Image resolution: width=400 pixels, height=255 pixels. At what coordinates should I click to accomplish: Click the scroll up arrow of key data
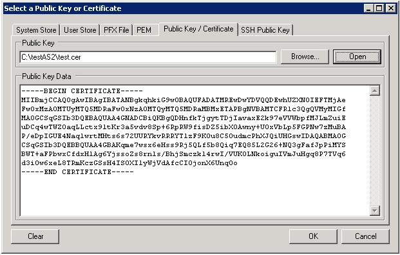coord(374,91)
